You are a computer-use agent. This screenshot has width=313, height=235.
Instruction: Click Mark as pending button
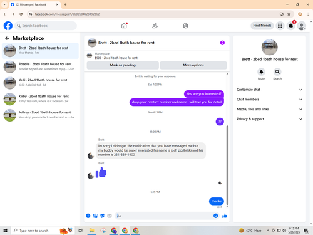123,65
